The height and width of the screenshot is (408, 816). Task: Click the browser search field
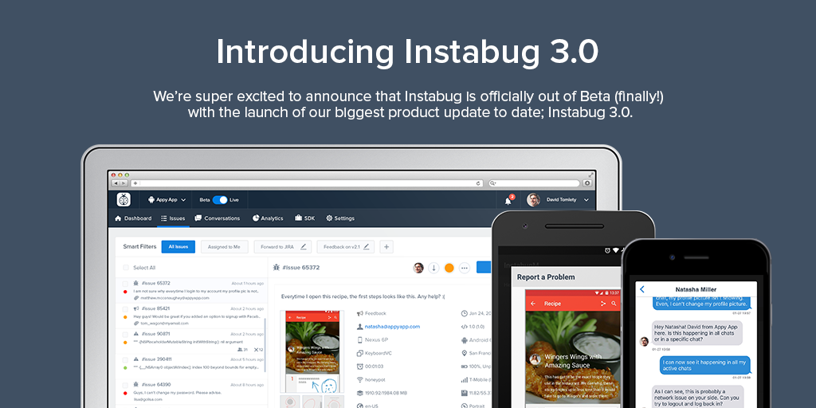pyautogui.click(x=534, y=183)
